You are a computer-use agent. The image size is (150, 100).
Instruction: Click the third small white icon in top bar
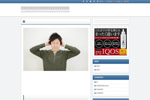tap(90, 1)
